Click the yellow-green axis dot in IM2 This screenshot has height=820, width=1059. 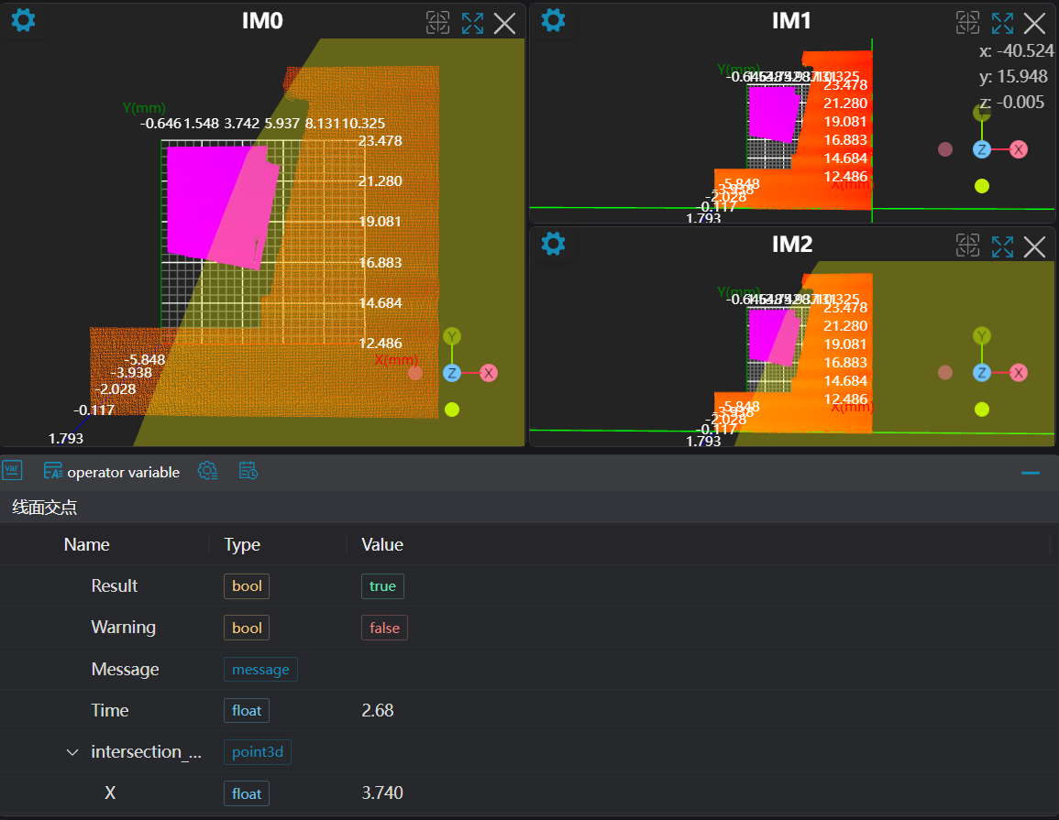pyautogui.click(x=982, y=409)
